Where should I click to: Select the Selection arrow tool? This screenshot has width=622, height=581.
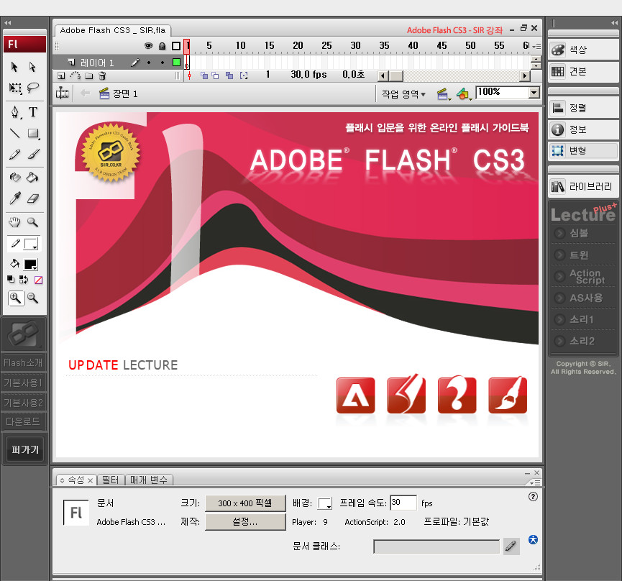click(14, 67)
